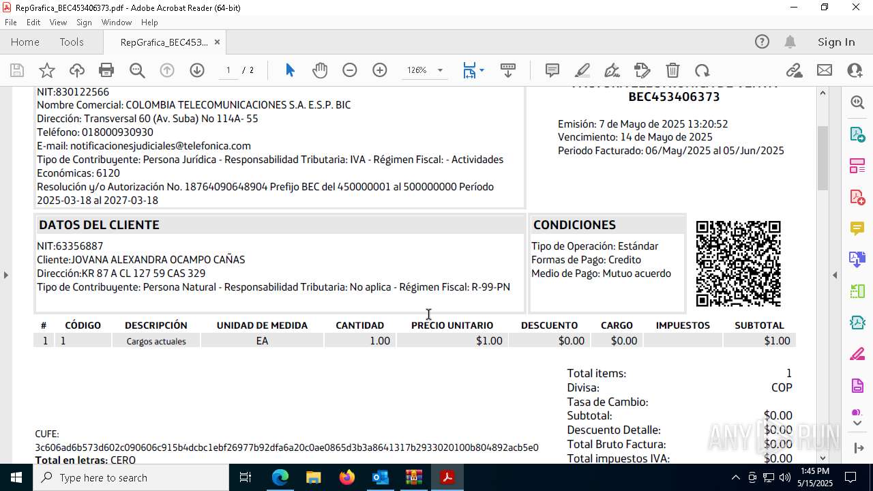This screenshot has height=491, width=873.
Task: Click the Sign In button
Action: coord(836,42)
